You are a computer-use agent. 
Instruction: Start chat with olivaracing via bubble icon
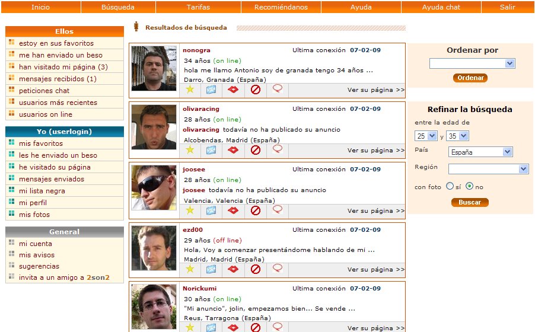coord(278,149)
